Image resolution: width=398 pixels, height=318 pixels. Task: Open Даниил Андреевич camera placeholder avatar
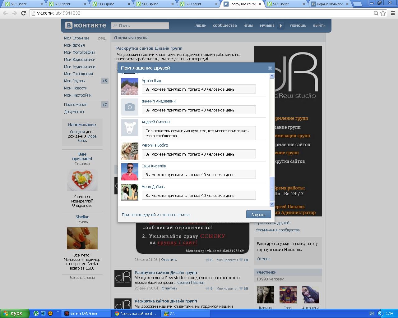click(x=130, y=107)
